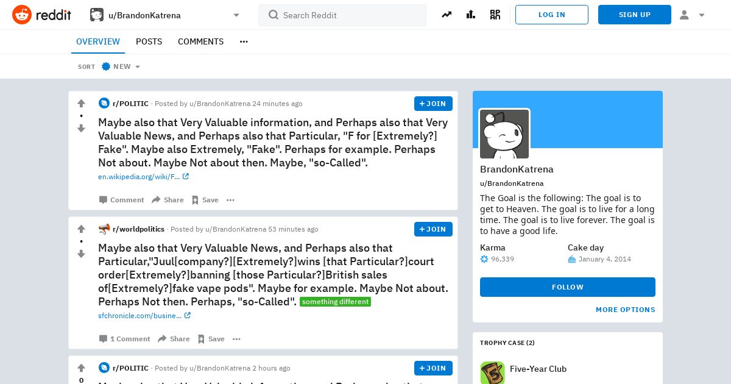Join r/POLITIC from the 2 hours ago post
Screen dimensions: 731x384
[433, 368]
